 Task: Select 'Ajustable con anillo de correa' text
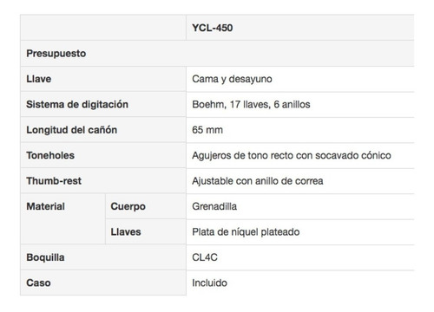258,181
